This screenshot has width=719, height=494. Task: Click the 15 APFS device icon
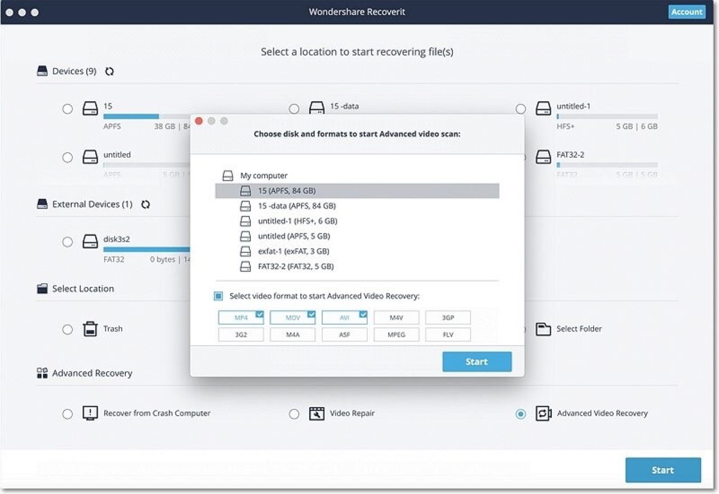point(90,108)
